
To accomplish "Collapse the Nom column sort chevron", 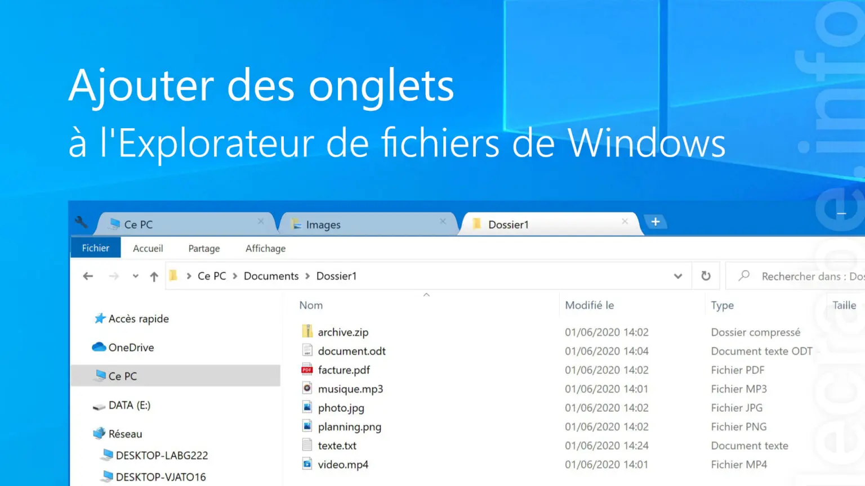I will [426, 294].
